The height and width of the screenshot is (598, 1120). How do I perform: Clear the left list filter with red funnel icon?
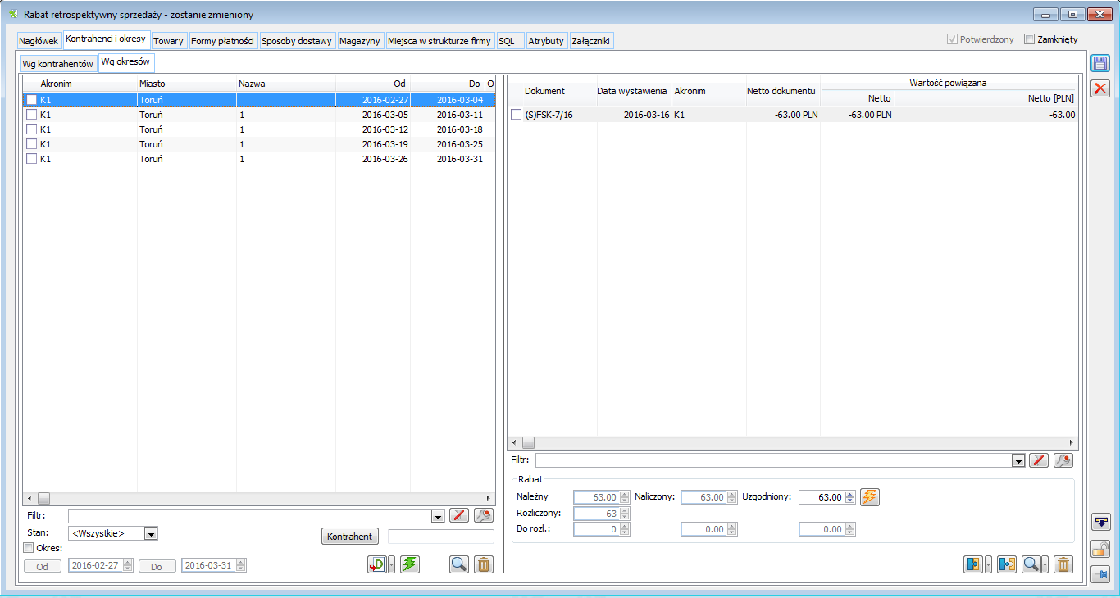click(x=459, y=515)
